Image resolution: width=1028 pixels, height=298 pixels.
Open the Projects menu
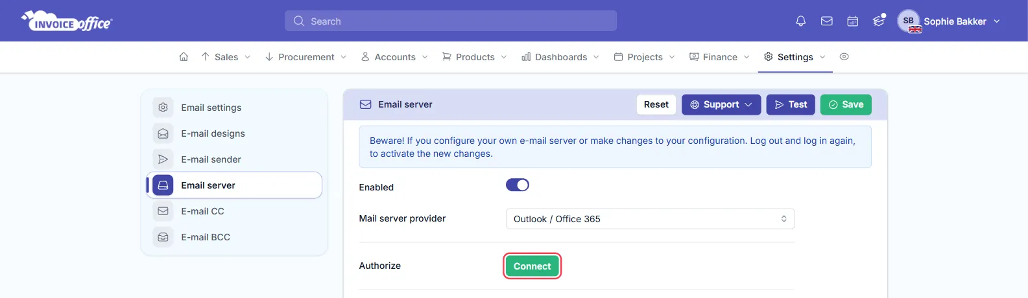645,57
